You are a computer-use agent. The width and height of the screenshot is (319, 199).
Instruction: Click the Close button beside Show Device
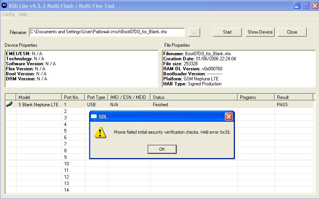tap(292, 32)
